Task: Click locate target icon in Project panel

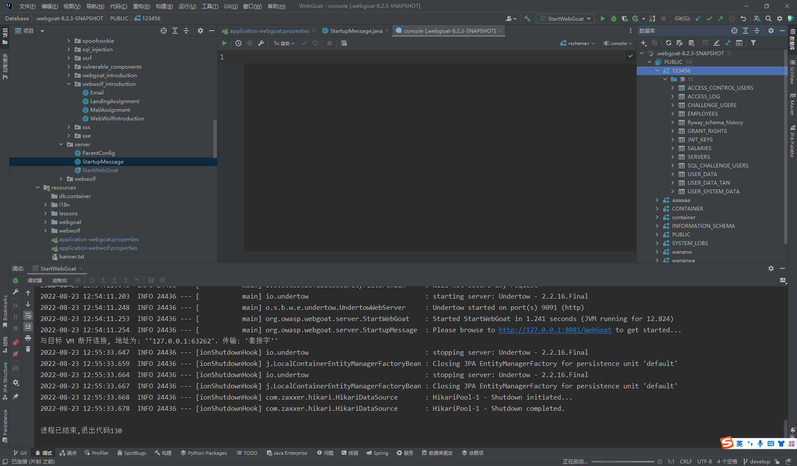Action: (164, 31)
